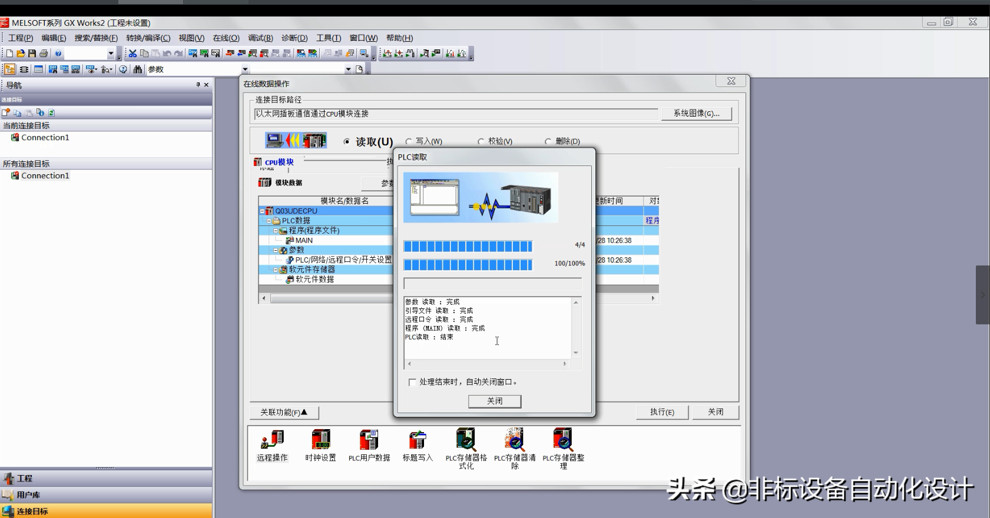The width and height of the screenshot is (990, 518).
Task: Click the binoculars Find icon
Action: (138, 69)
